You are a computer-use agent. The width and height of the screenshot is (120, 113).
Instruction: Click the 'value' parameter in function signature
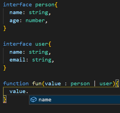pyautogui.click(x=53, y=84)
